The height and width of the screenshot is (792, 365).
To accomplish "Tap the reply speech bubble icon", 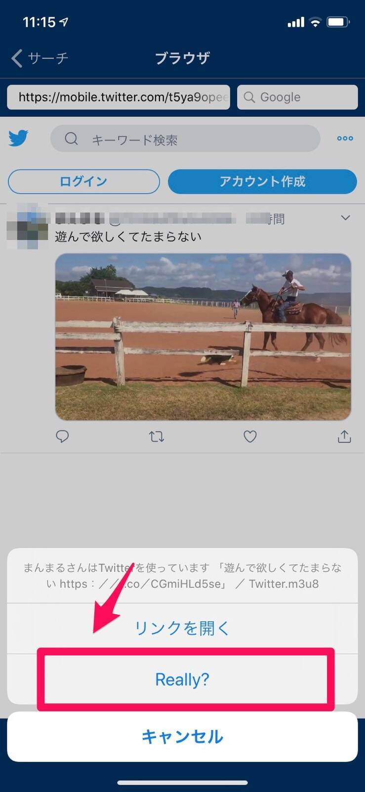I will click(x=62, y=436).
